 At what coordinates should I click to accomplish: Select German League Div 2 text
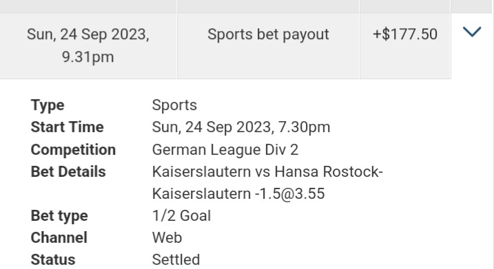225,150
